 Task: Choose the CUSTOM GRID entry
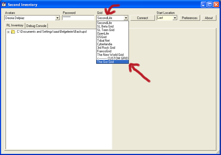click(113, 58)
